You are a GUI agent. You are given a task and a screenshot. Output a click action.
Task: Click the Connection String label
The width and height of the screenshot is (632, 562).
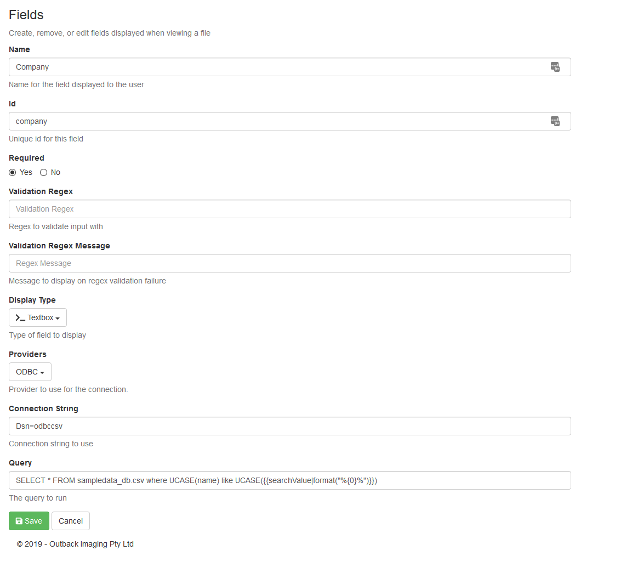point(43,408)
